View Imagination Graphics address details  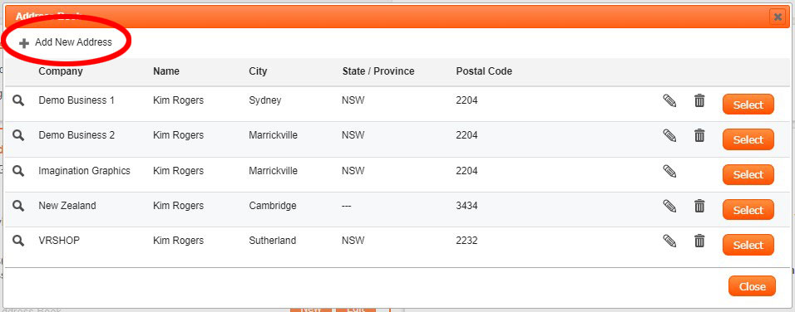tap(18, 171)
